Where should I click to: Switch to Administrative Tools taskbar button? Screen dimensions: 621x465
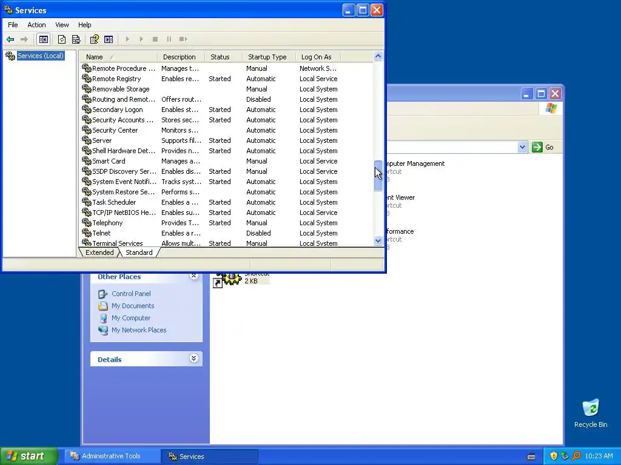[112, 456]
